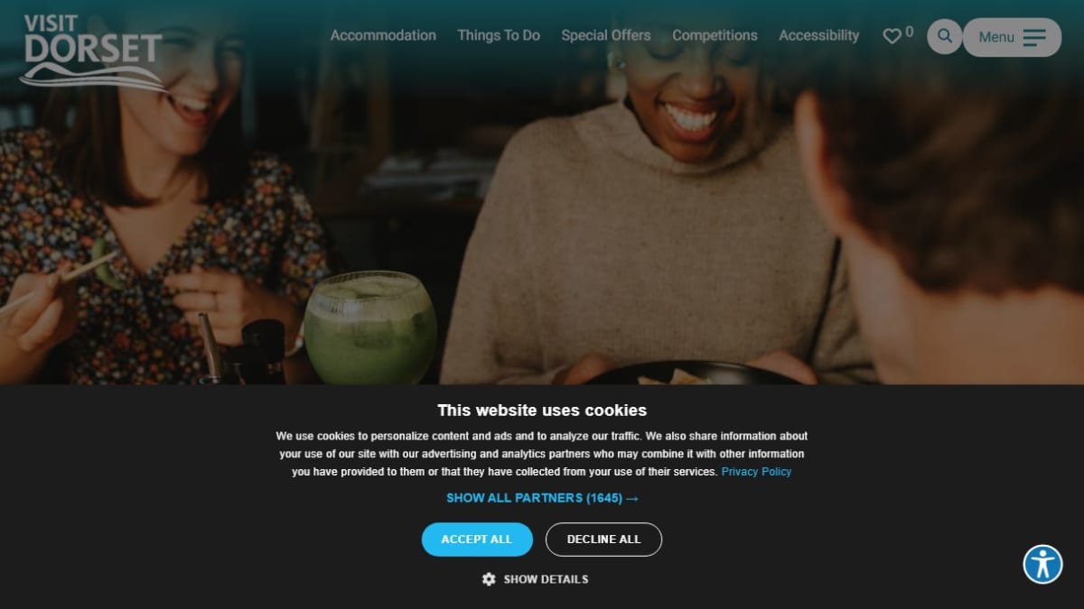The width and height of the screenshot is (1084, 609).
Task: Open Competitions in the navigation
Action: pos(715,35)
